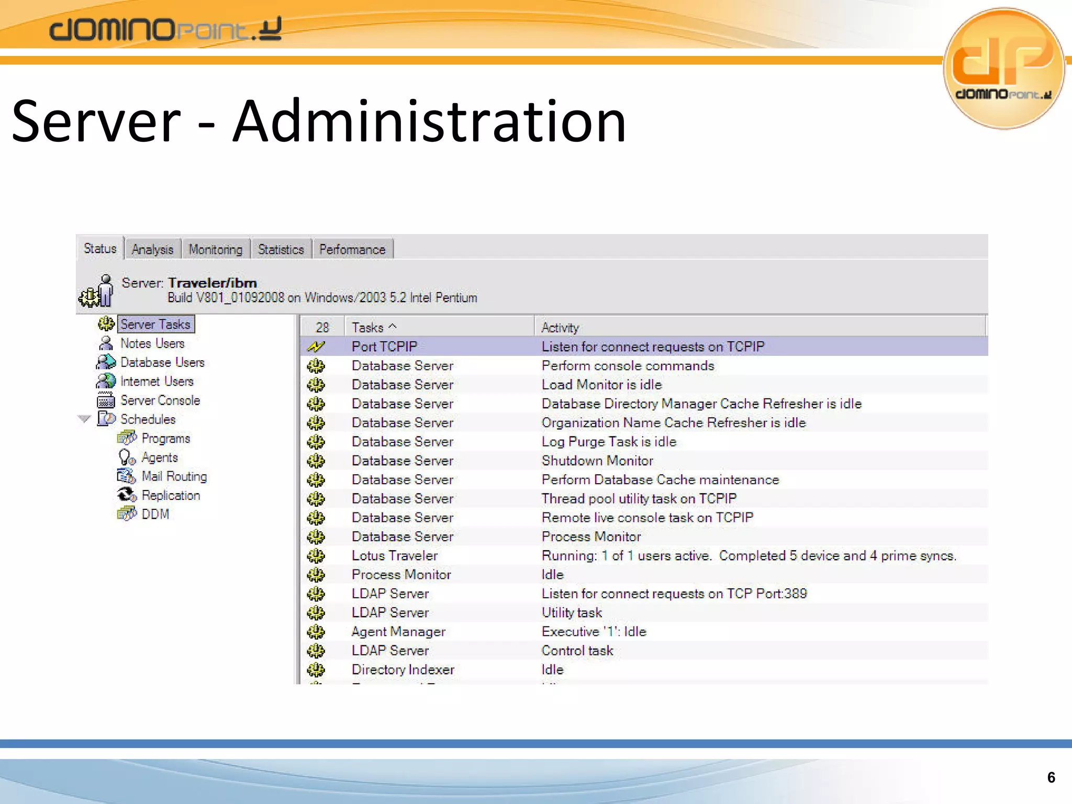Click the Internet Users globe icon
This screenshot has width=1072, height=804.
pyautogui.click(x=106, y=381)
